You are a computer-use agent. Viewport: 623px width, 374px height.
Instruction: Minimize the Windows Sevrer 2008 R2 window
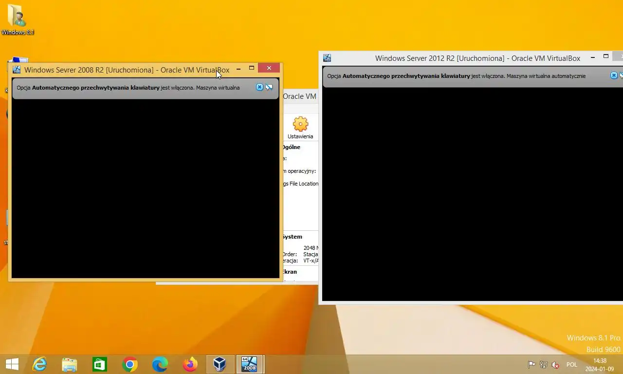click(x=238, y=69)
